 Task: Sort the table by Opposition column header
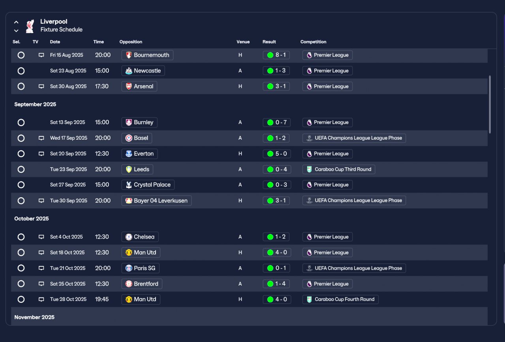click(x=131, y=42)
